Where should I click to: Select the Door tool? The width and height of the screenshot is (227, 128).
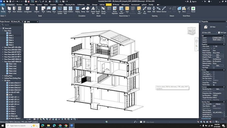click(x=14, y=10)
